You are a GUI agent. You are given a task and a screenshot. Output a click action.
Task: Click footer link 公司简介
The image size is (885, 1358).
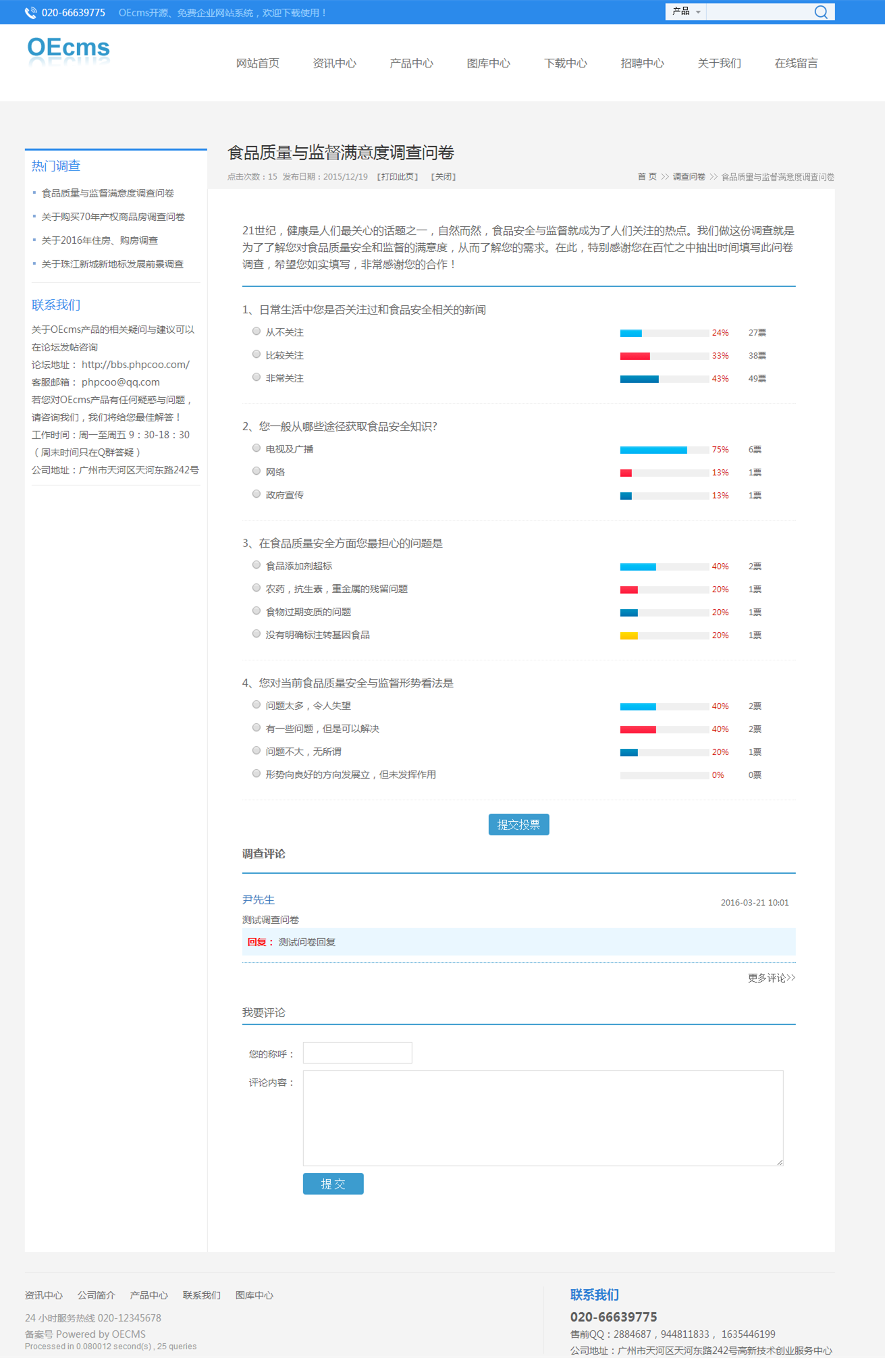point(97,1295)
